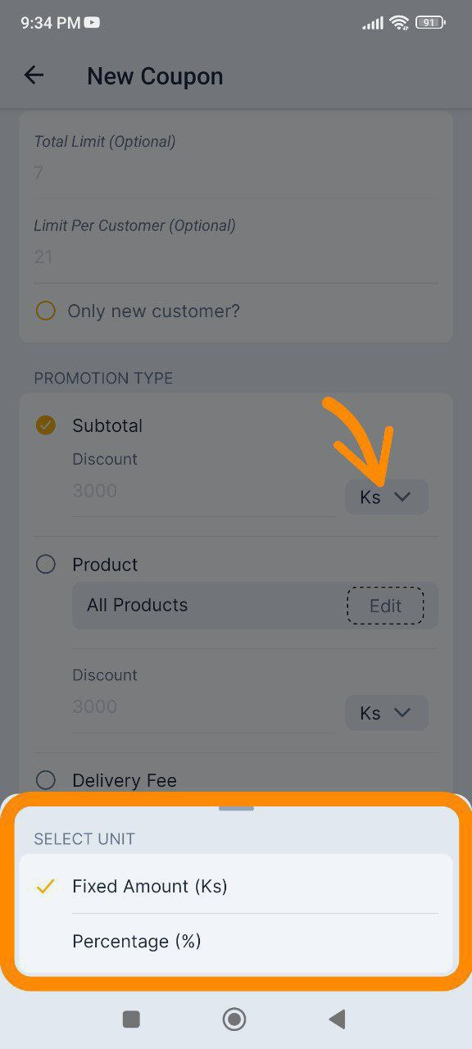Open the Ks unit dropdown under Subtotal
Screen dimensions: 472x1049
pos(386,497)
